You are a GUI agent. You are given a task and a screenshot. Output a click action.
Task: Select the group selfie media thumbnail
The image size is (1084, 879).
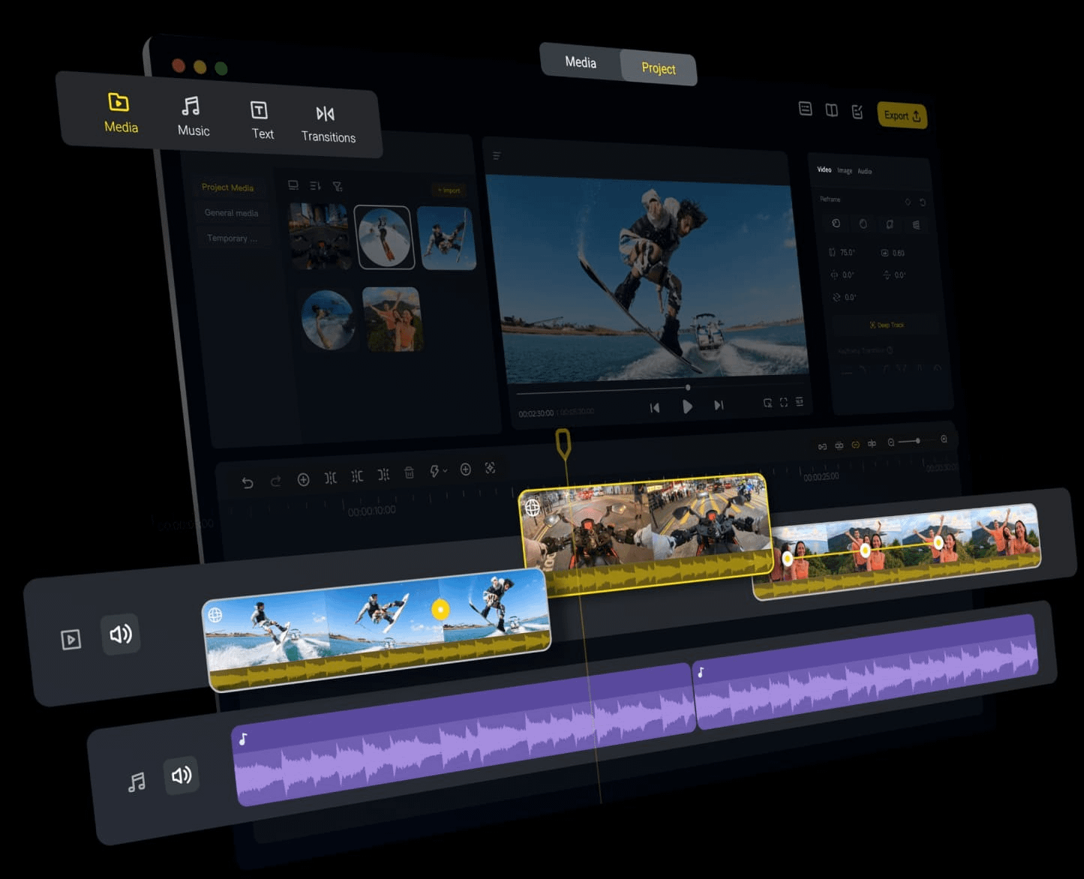392,319
